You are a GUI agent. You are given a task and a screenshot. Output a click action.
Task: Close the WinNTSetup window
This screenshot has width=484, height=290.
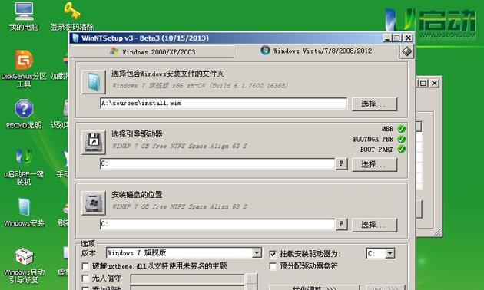409,38
